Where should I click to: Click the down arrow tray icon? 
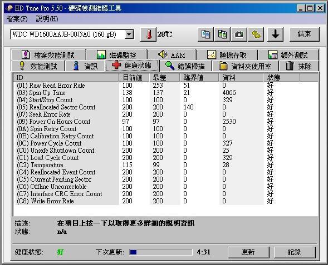[275, 34]
